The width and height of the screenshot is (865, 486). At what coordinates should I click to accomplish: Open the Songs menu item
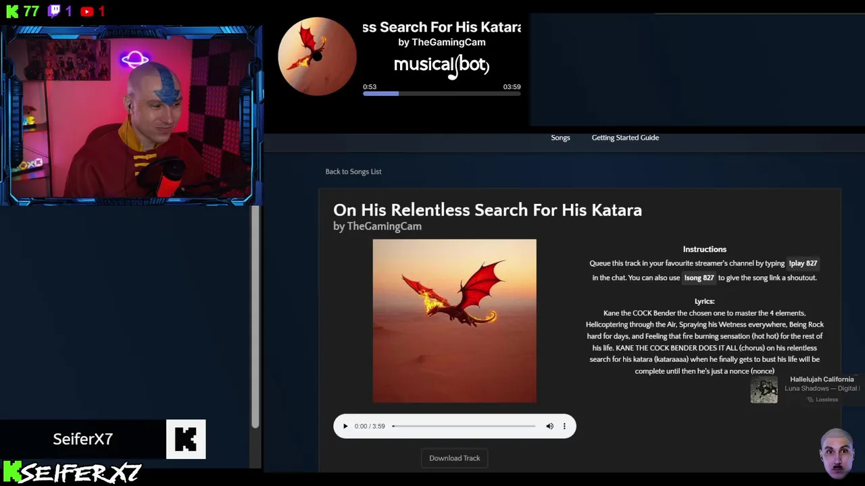tap(560, 138)
